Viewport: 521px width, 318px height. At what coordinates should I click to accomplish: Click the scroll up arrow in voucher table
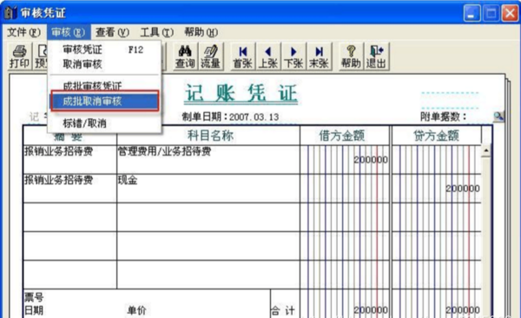(x=485, y=150)
